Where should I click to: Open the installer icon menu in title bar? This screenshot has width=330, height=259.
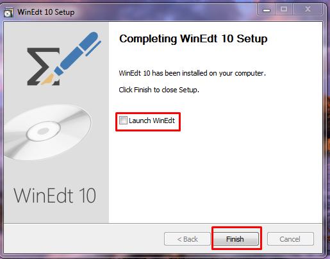(x=8, y=12)
